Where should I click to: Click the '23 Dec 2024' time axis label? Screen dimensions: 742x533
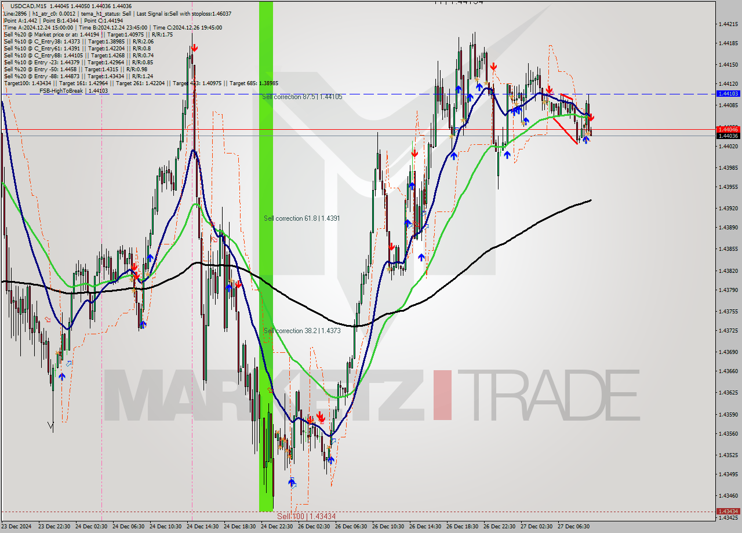tap(16, 527)
